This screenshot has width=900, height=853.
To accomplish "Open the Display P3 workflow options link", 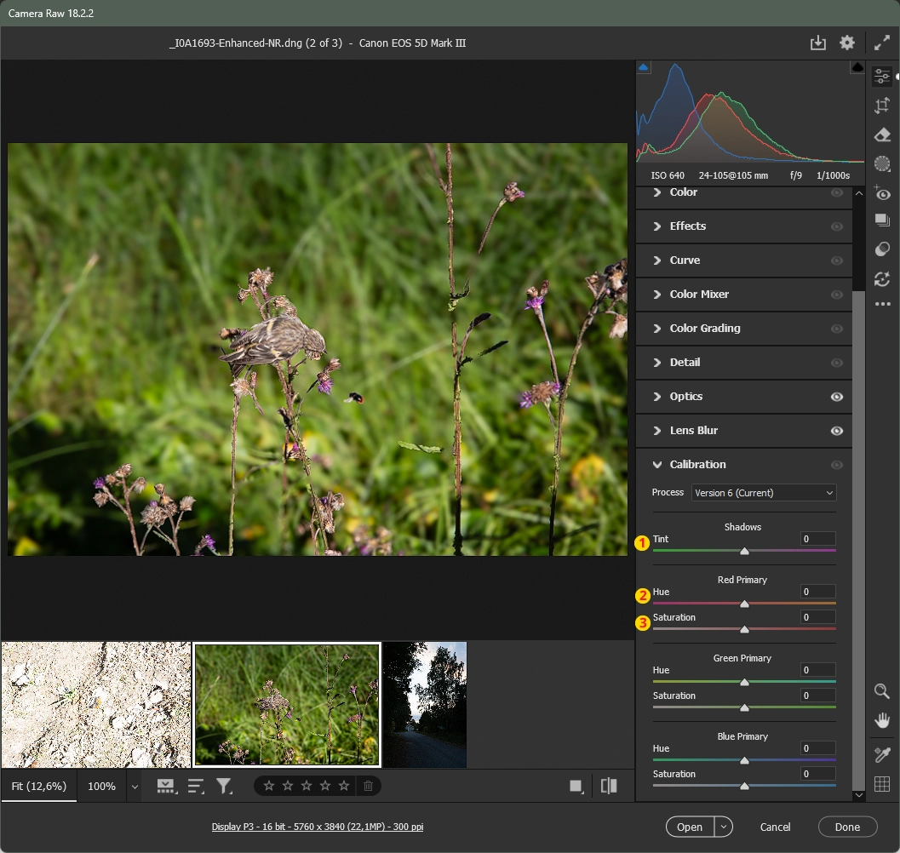I will pyautogui.click(x=318, y=827).
